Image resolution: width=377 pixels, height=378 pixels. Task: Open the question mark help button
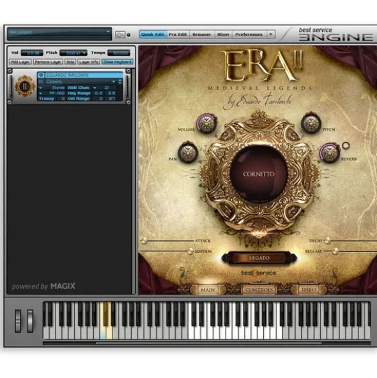pyautogui.click(x=271, y=35)
